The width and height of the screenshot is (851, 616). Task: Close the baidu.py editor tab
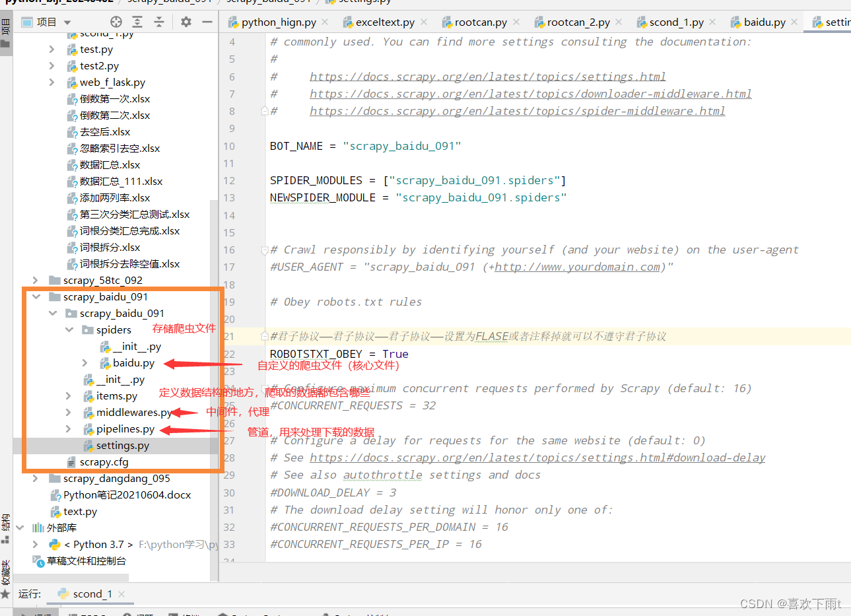pyautogui.click(x=794, y=22)
